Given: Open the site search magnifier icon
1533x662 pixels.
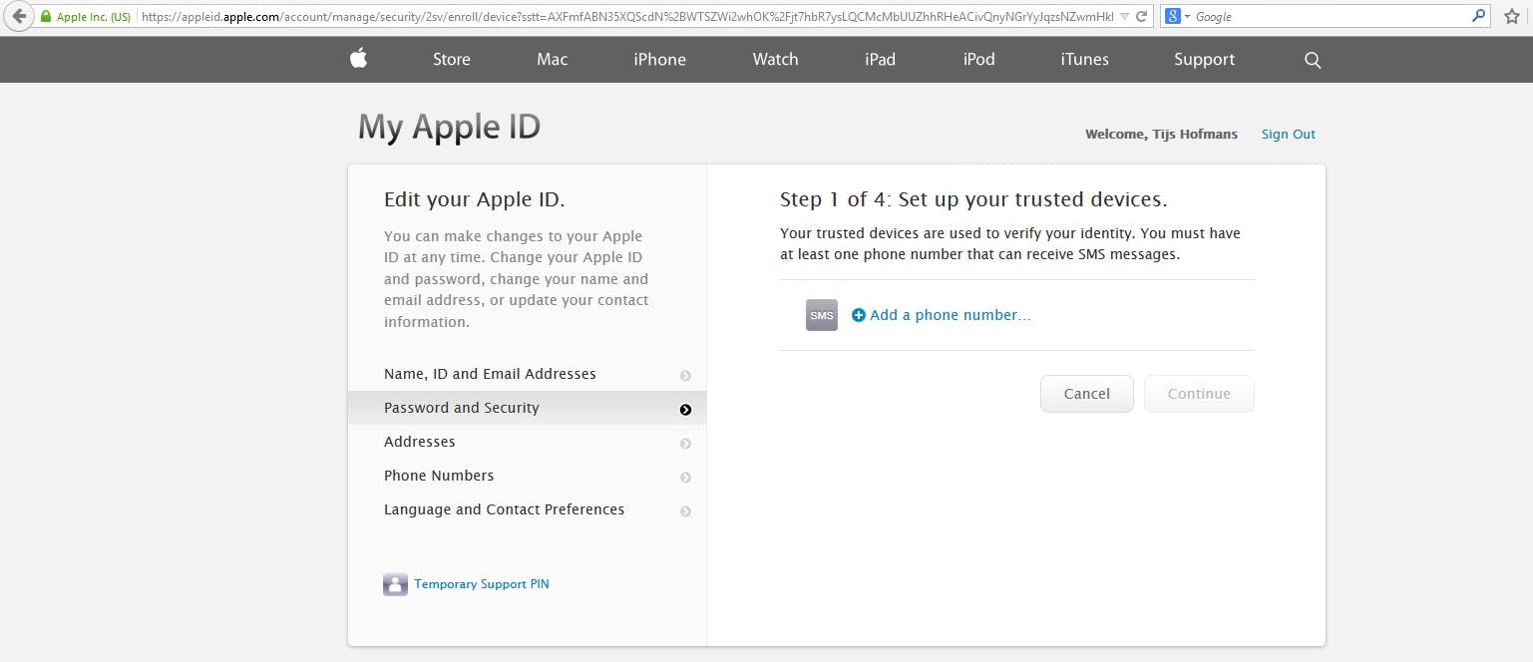Looking at the screenshot, I should click(x=1313, y=60).
